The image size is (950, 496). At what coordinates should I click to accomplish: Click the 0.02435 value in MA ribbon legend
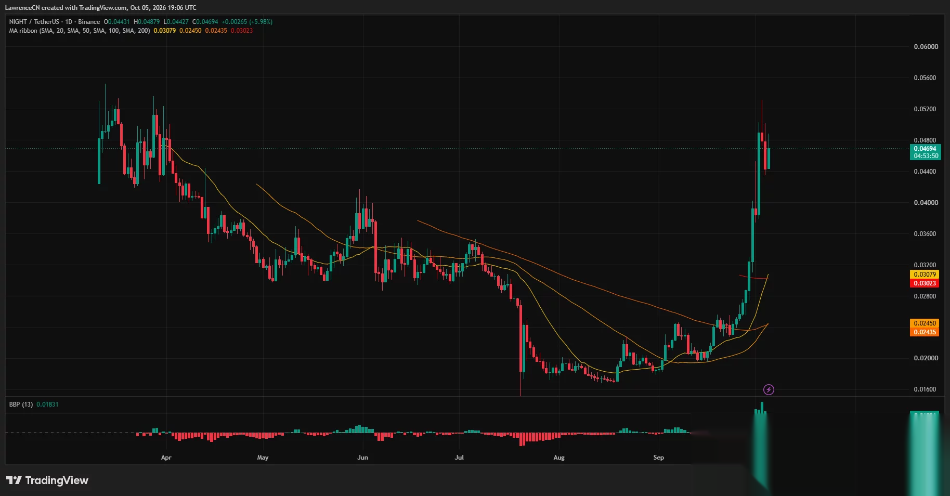point(216,31)
